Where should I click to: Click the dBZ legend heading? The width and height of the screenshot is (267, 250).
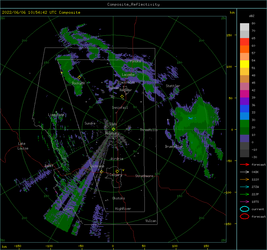coord(252,16)
